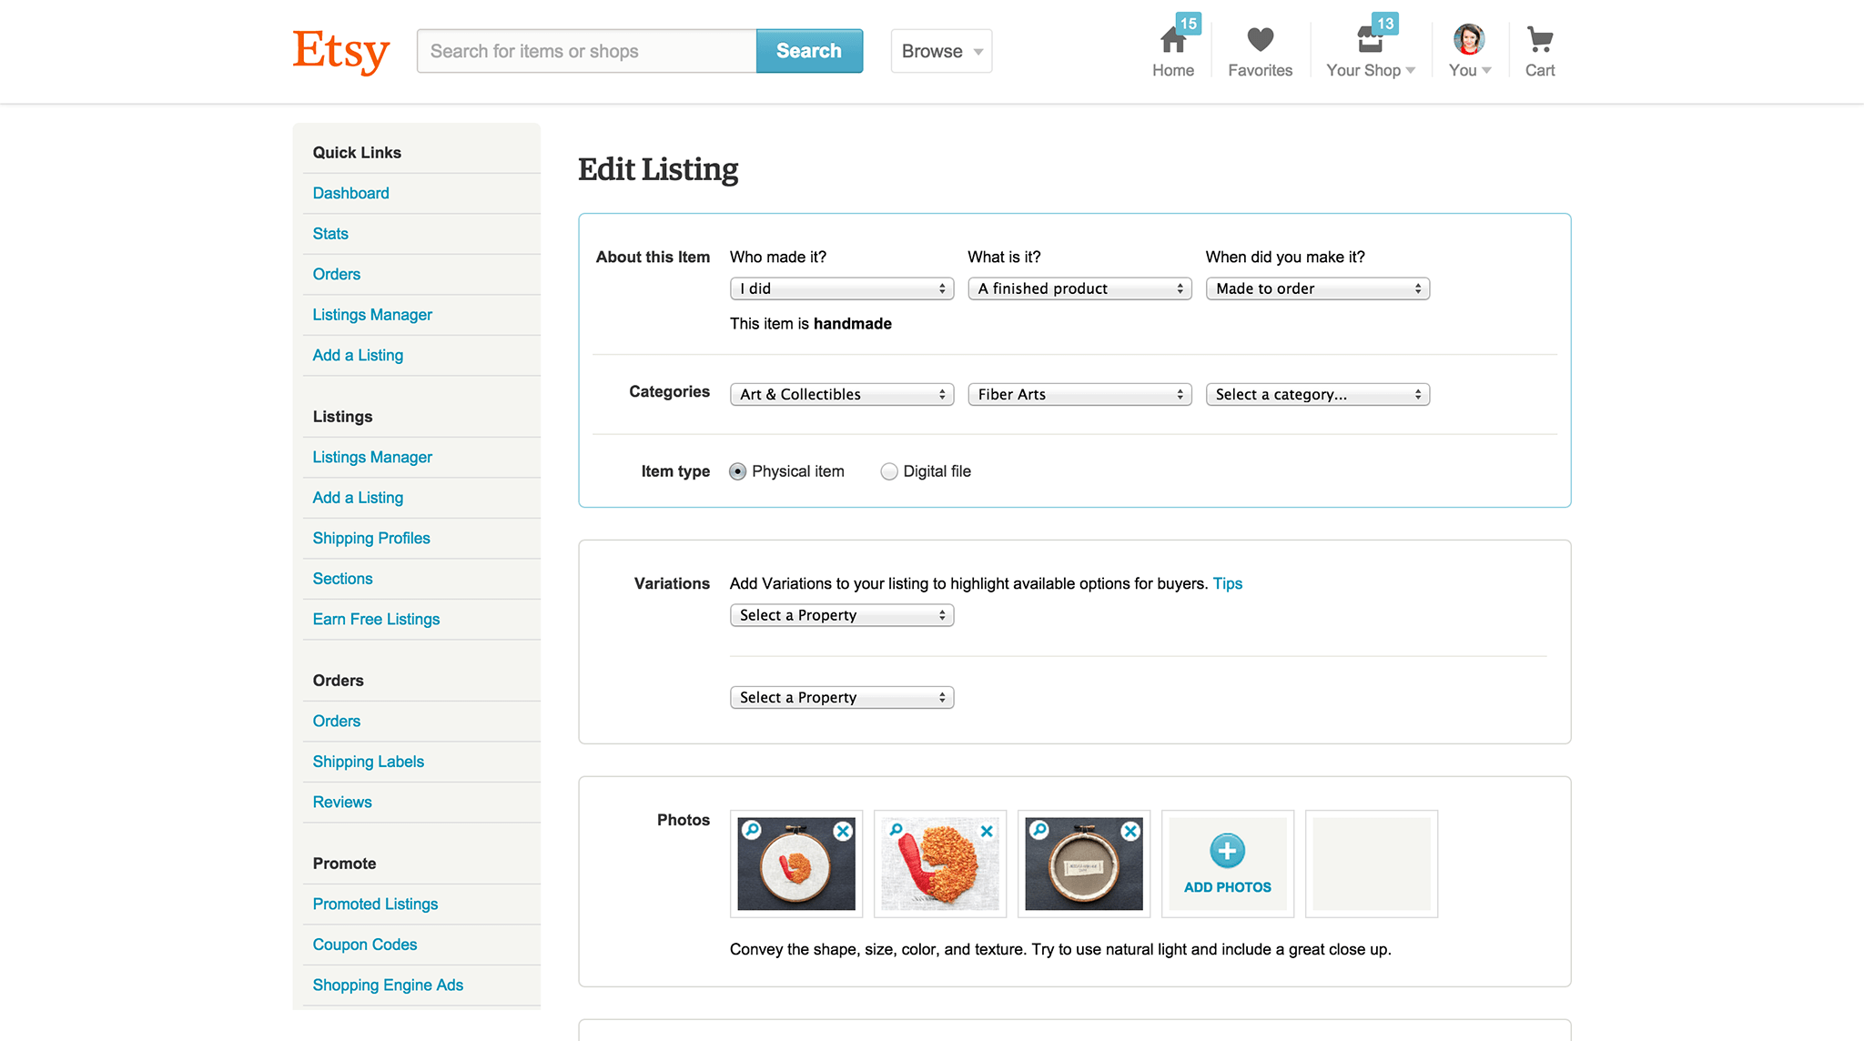Click the hoop back photo thumbnail
1864x1041 pixels.
tap(1083, 864)
